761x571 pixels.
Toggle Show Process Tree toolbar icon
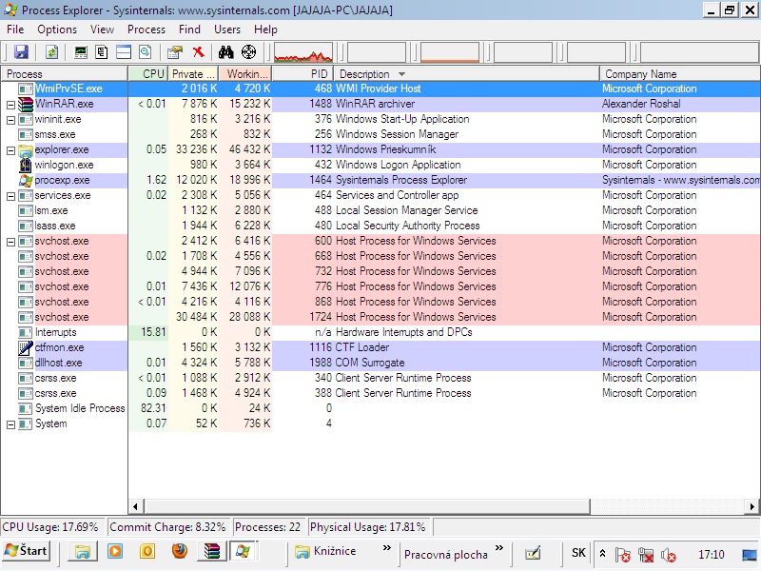(x=102, y=52)
